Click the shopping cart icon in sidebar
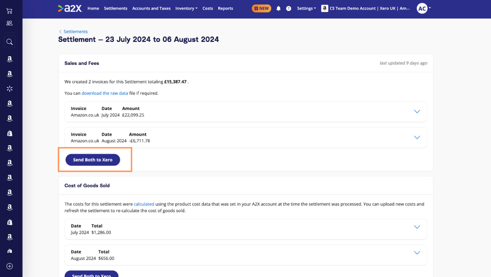491x277 pixels. [x=9, y=11]
